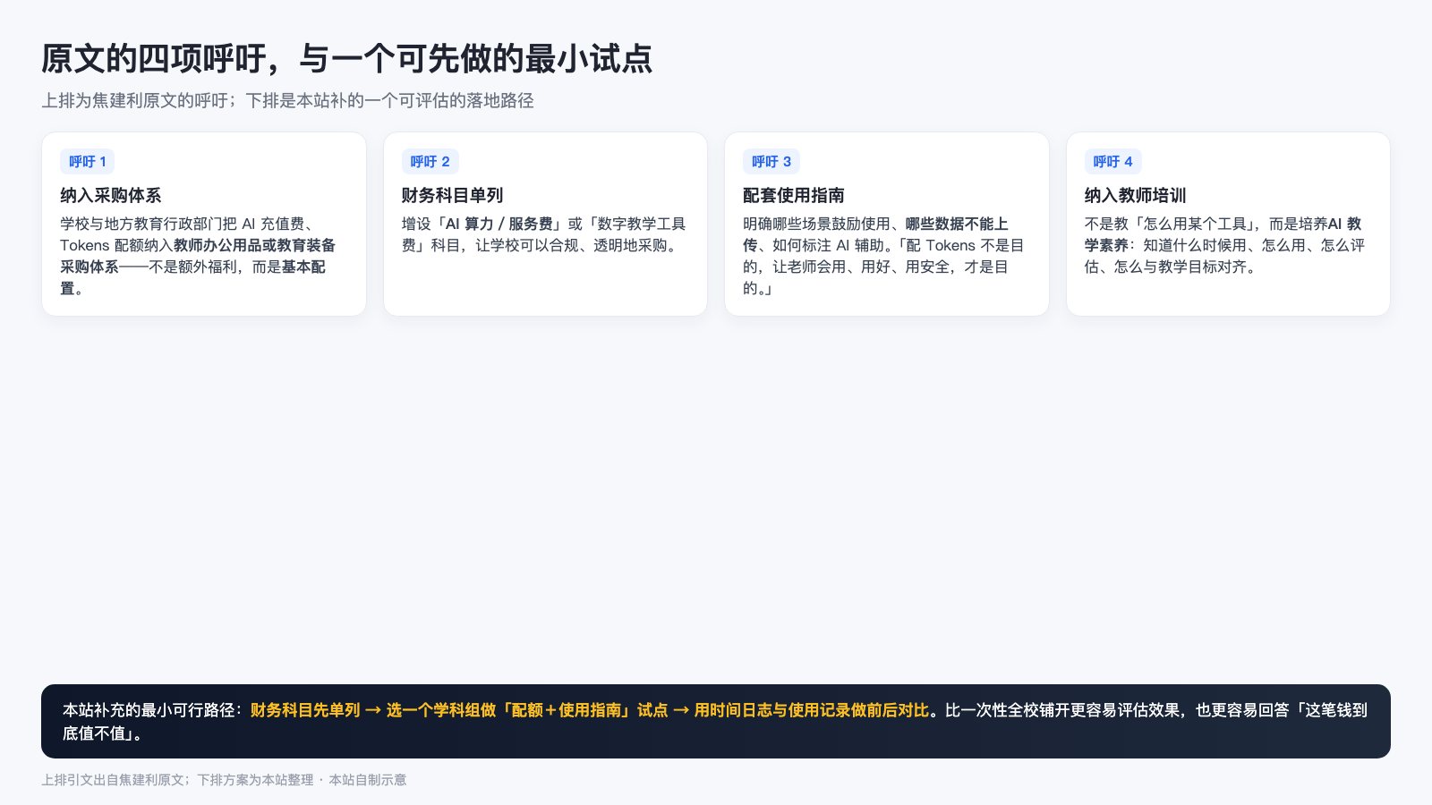Click the highlighted text 财务科目先单列
The height and width of the screenshot is (805, 1432).
(x=305, y=710)
